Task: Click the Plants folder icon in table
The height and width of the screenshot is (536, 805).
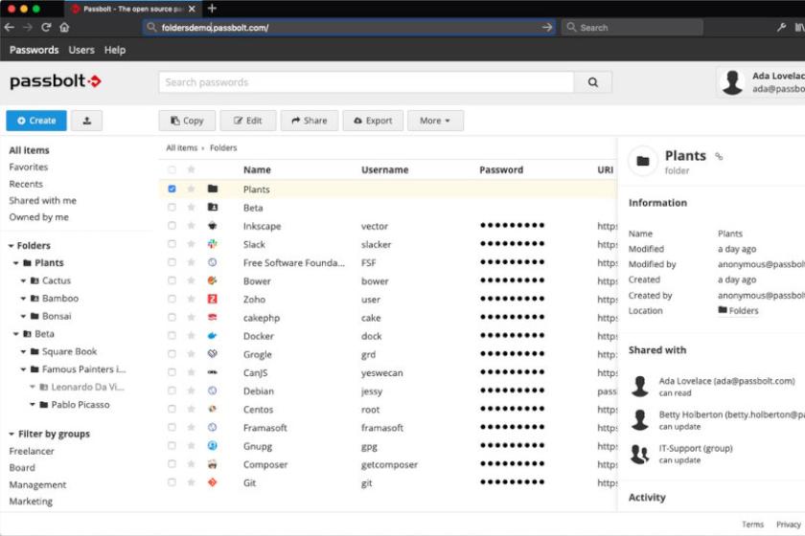Action: click(x=213, y=189)
